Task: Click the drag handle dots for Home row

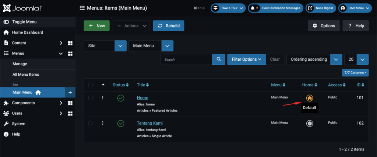Action: 103,98
